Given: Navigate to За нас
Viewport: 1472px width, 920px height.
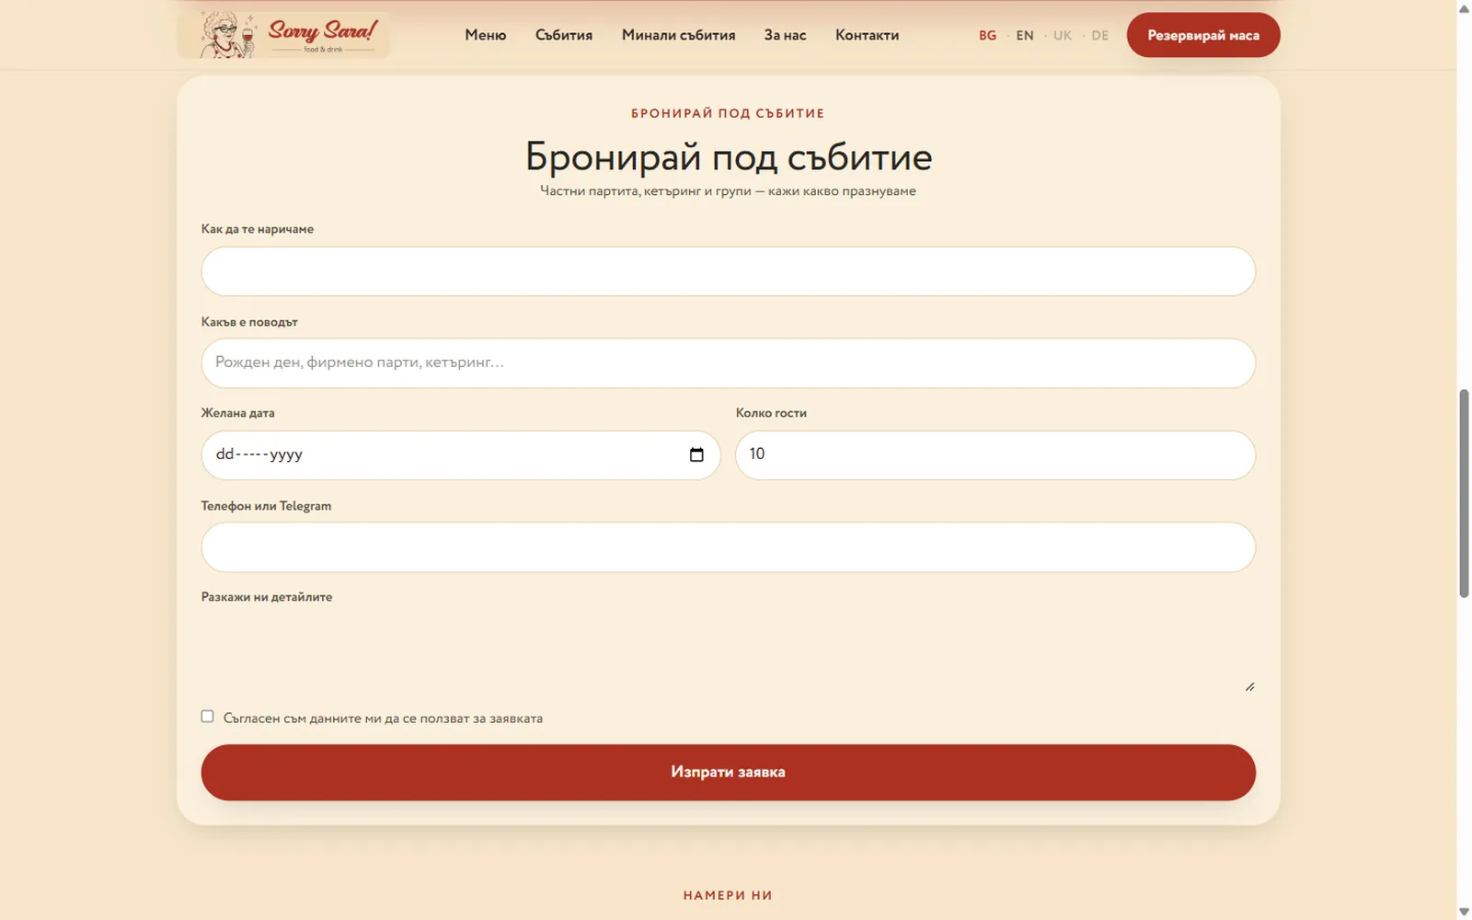Looking at the screenshot, I should pos(785,35).
